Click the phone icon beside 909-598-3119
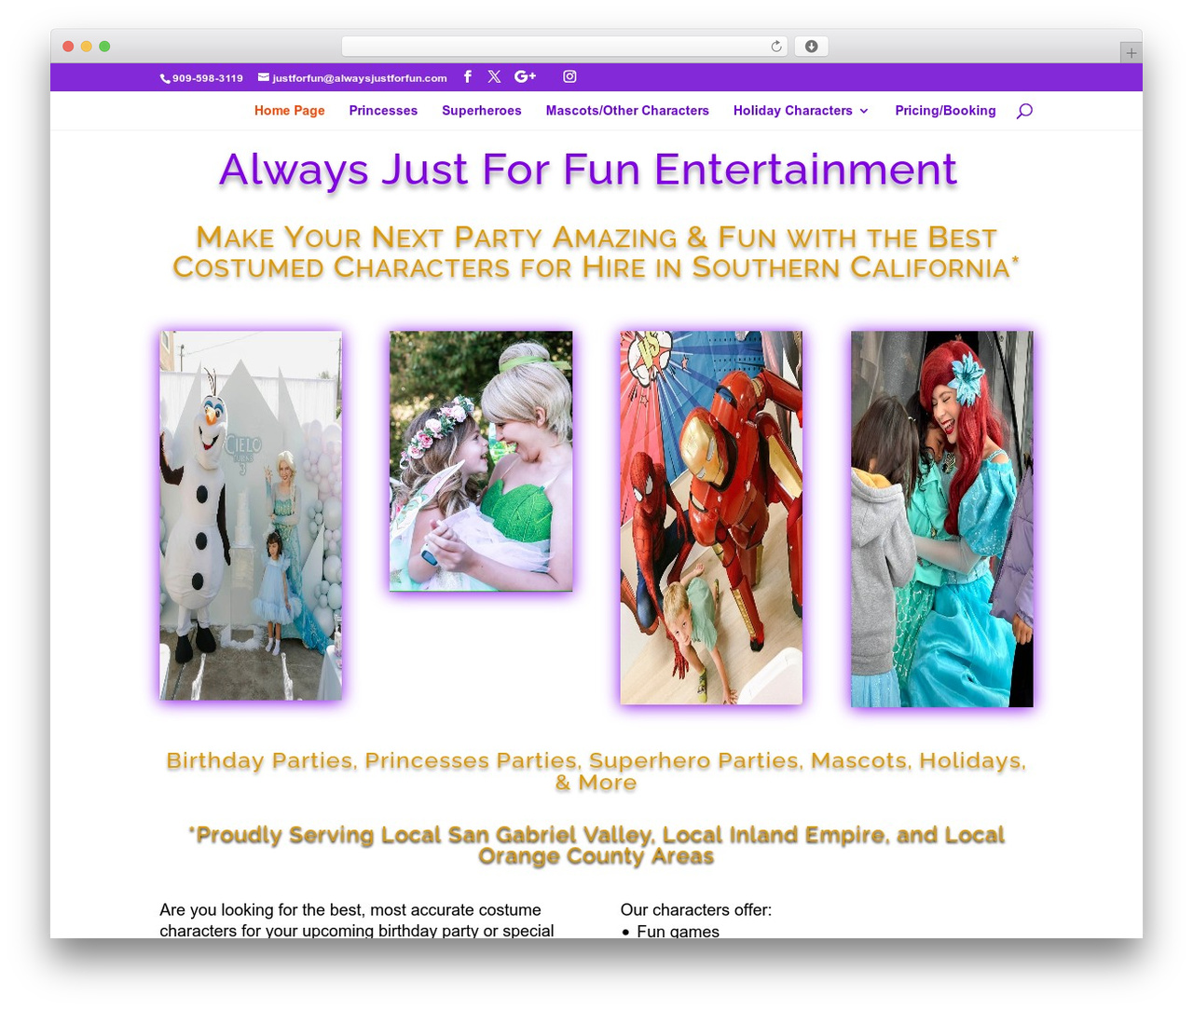 165,78
